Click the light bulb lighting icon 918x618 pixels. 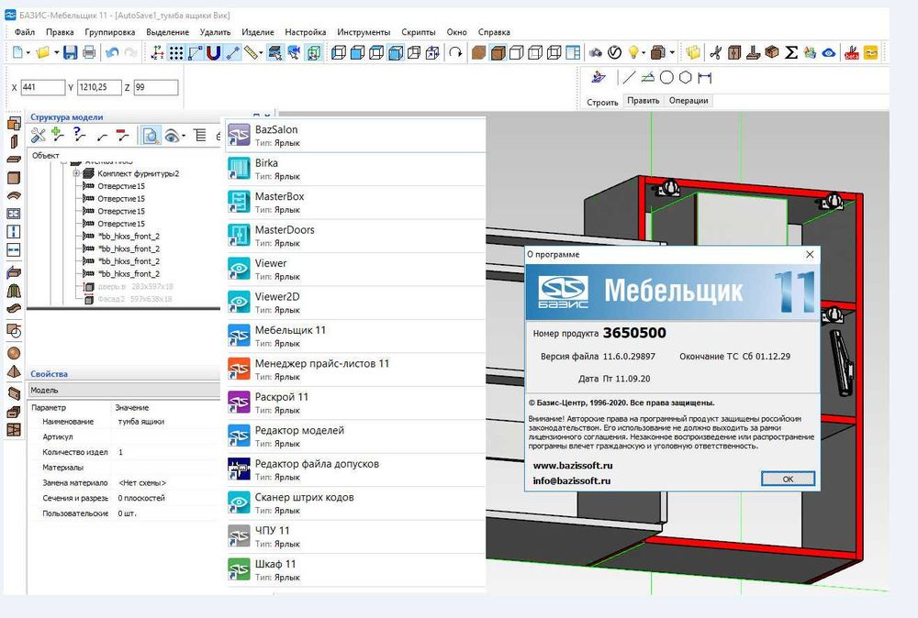click(x=633, y=52)
